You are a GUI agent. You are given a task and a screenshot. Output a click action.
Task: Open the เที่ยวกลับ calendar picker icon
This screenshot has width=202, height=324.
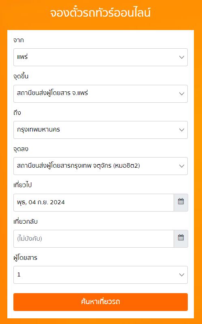(x=181, y=239)
